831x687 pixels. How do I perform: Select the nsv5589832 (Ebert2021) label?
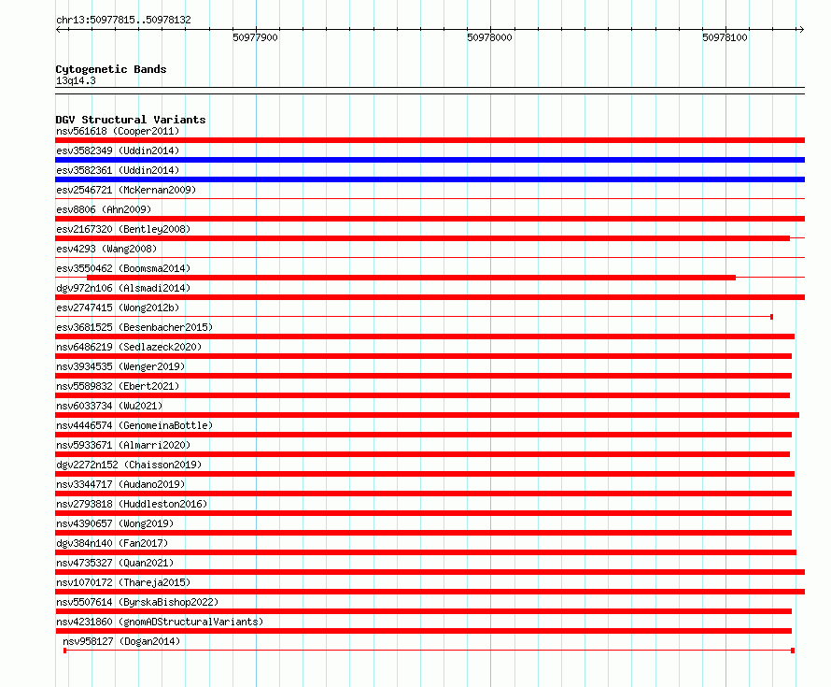tap(118, 386)
